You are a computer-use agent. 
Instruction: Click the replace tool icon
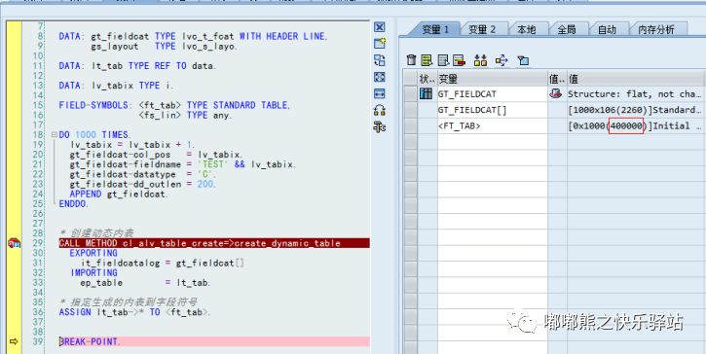pos(380,60)
